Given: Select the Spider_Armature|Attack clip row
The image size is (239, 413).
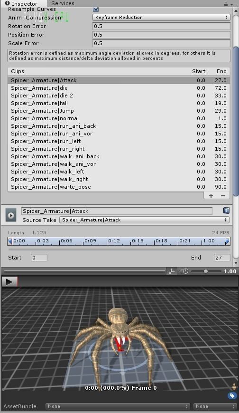Looking at the screenshot, I should click(119, 80).
